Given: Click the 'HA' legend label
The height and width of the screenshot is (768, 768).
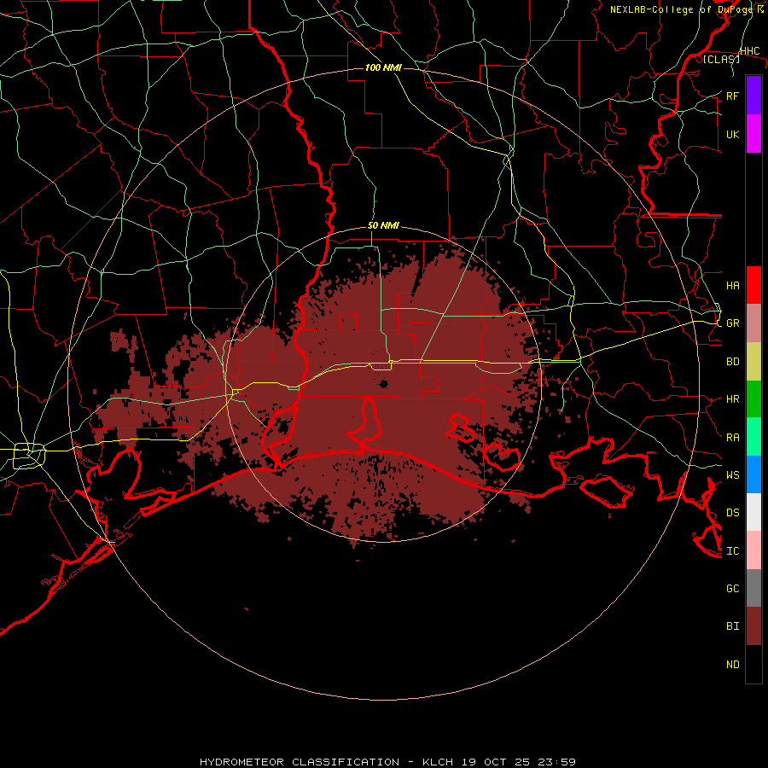Looking at the screenshot, I should tap(732, 285).
